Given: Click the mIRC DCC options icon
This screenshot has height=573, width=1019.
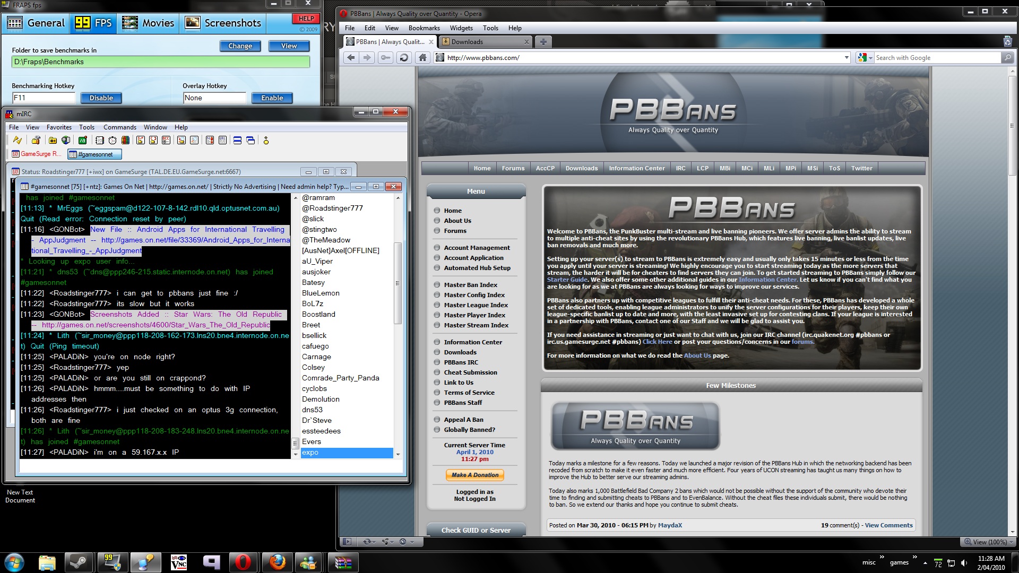Looking at the screenshot, I should (x=166, y=140).
